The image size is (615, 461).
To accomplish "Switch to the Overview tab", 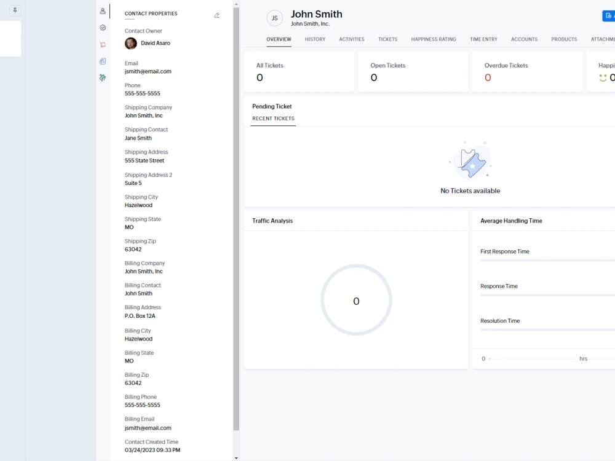I will (279, 39).
